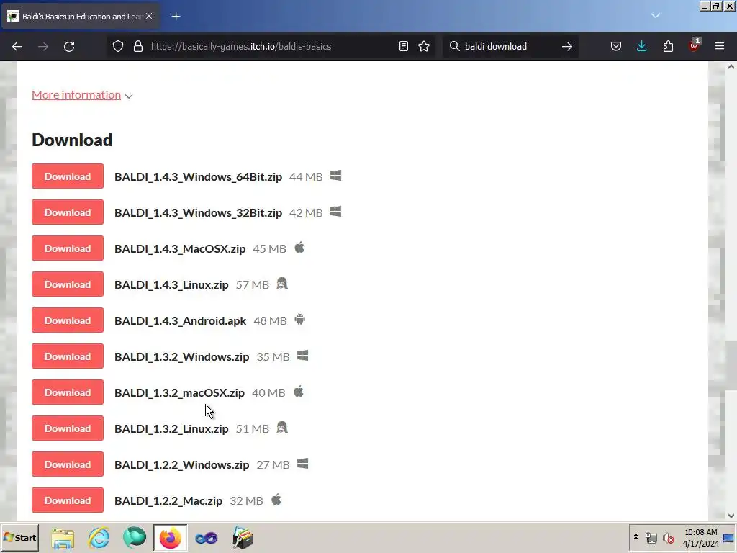Open the Firefox hamburger menu
The height and width of the screenshot is (553, 737).
pyautogui.click(x=720, y=46)
